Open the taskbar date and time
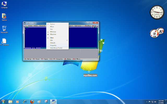167x104 pixels. point(161,102)
